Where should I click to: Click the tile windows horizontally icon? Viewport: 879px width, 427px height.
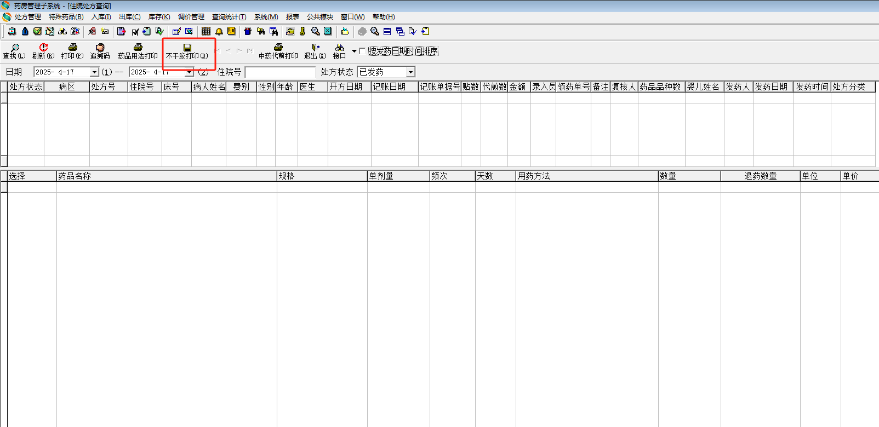point(387,31)
